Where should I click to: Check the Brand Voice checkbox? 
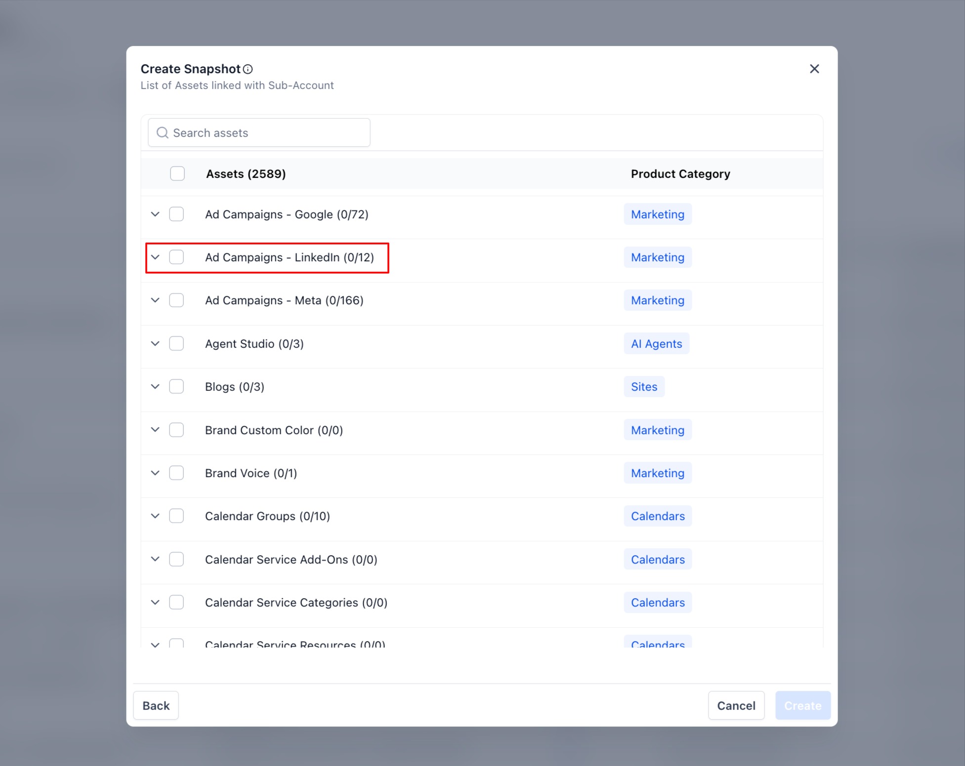[176, 473]
